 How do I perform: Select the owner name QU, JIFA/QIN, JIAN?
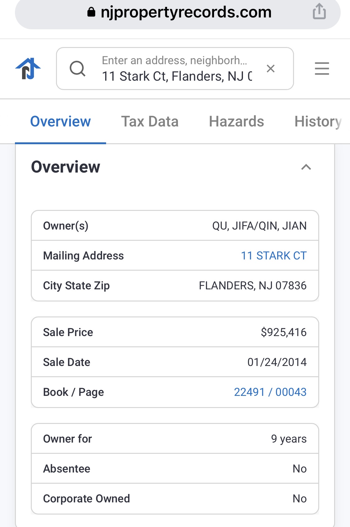coord(259,226)
